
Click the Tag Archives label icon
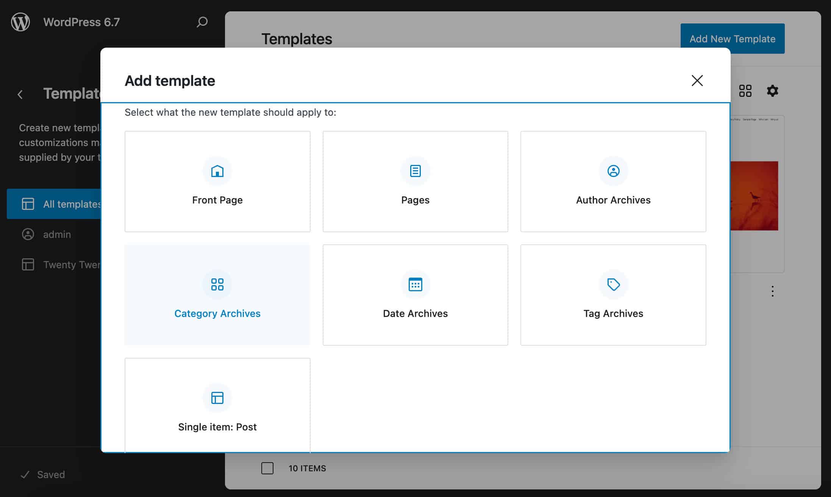tap(613, 284)
